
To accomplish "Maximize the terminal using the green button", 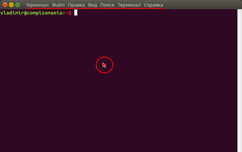I will [x=18, y=5].
